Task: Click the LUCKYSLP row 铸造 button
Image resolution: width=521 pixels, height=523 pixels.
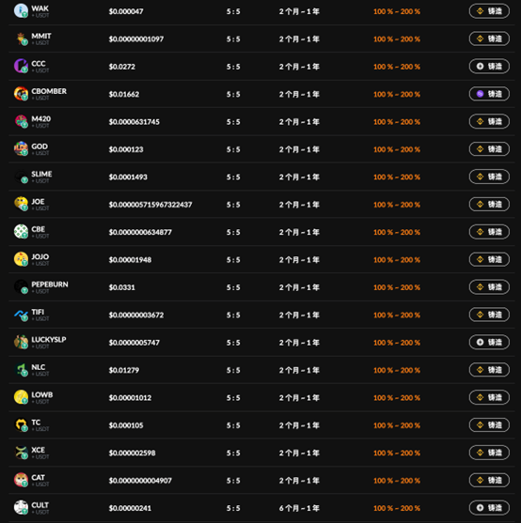Action: pyautogui.click(x=489, y=342)
